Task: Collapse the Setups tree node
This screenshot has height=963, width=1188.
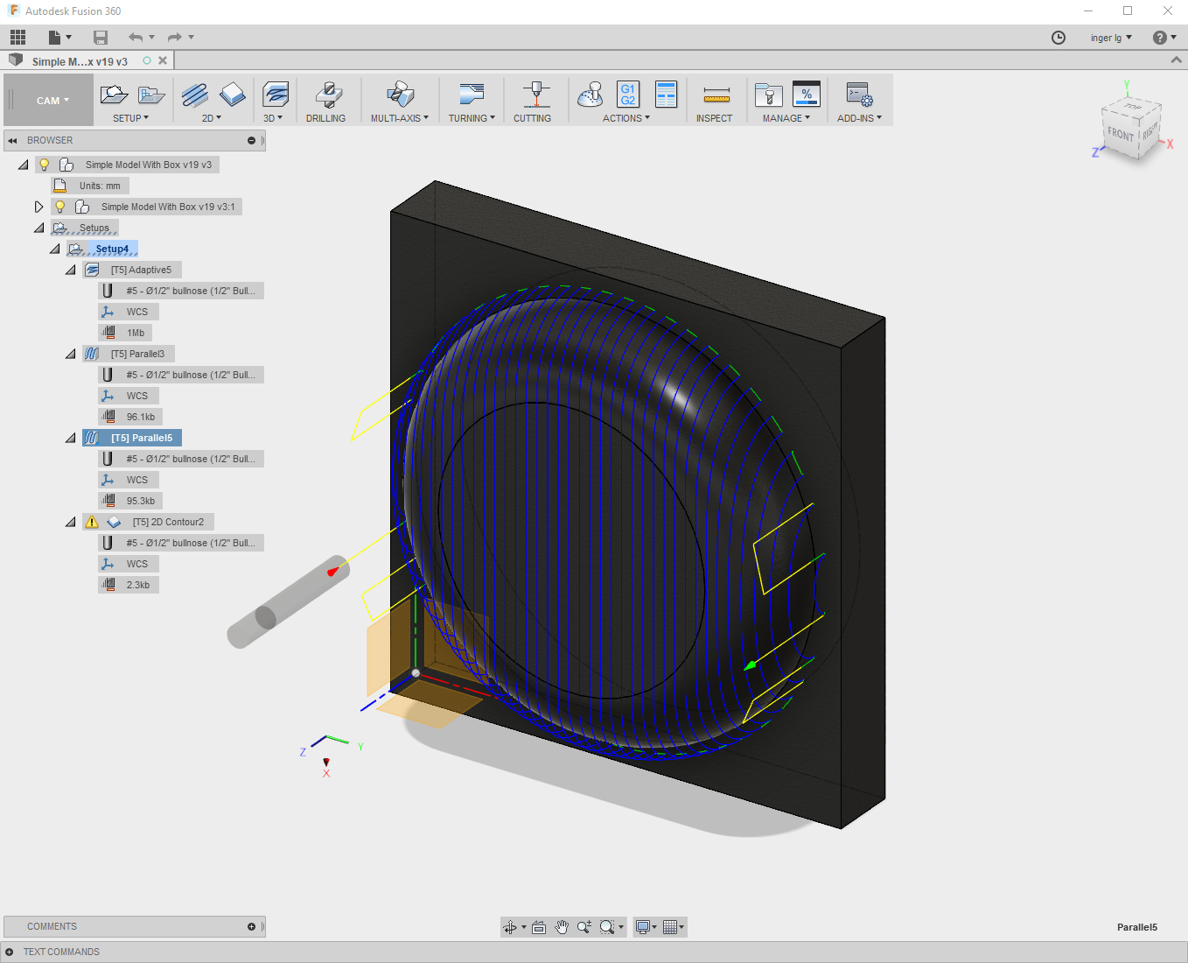Action: coord(38,228)
